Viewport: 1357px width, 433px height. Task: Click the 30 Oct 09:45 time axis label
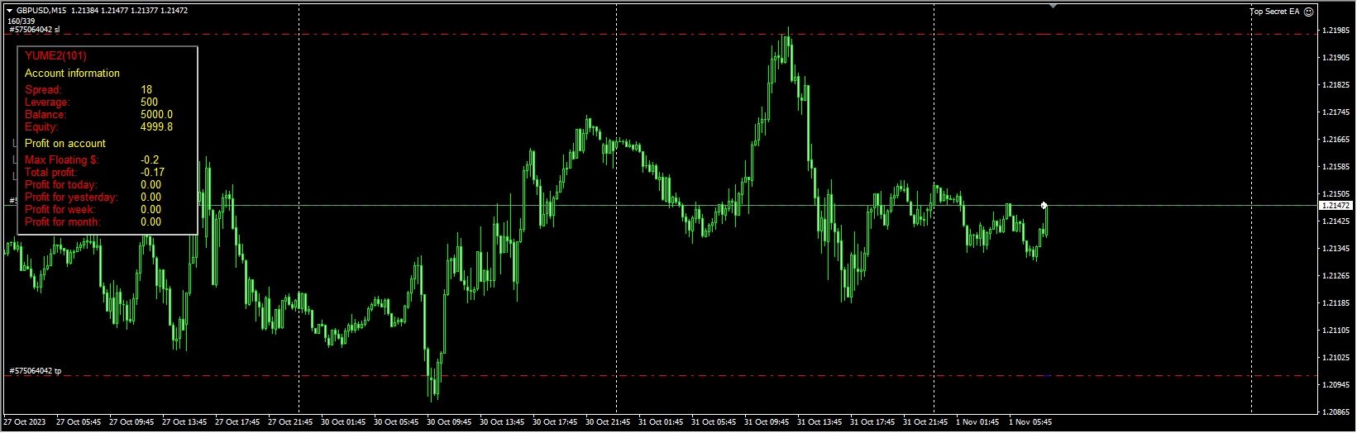point(449,422)
